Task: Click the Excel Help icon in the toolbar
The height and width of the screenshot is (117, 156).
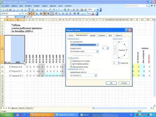Action: click(x=98, y=10)
